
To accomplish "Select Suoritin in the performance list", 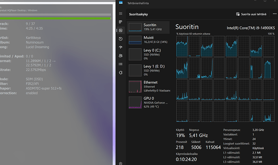I will [148, 27].
